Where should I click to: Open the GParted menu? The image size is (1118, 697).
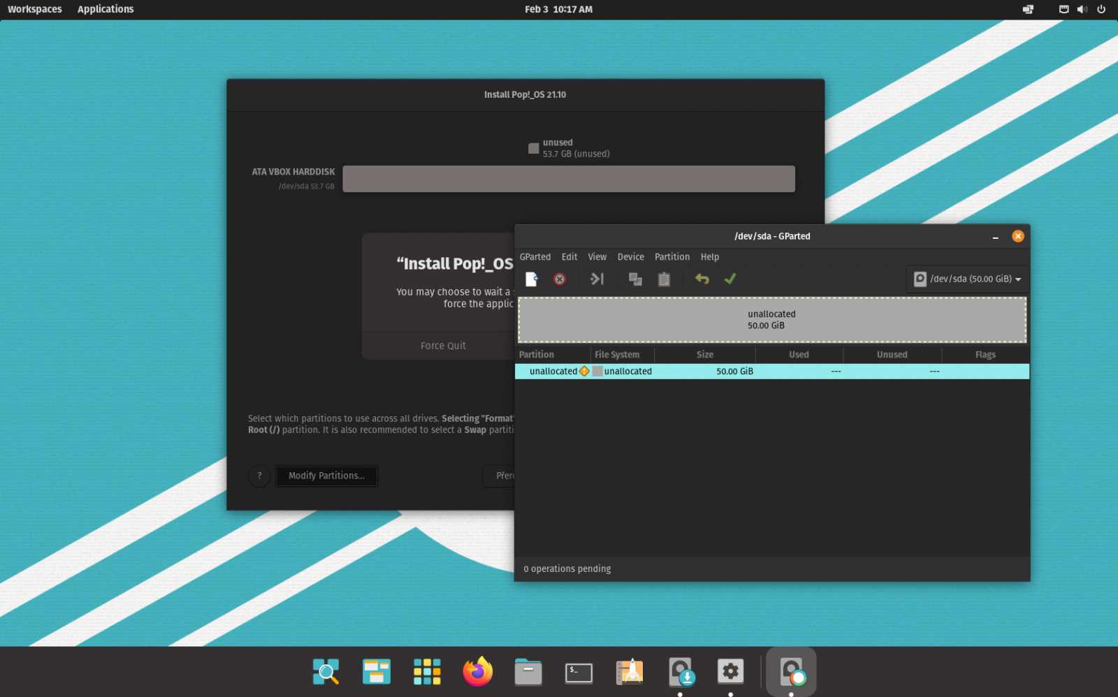coord(535,257)
